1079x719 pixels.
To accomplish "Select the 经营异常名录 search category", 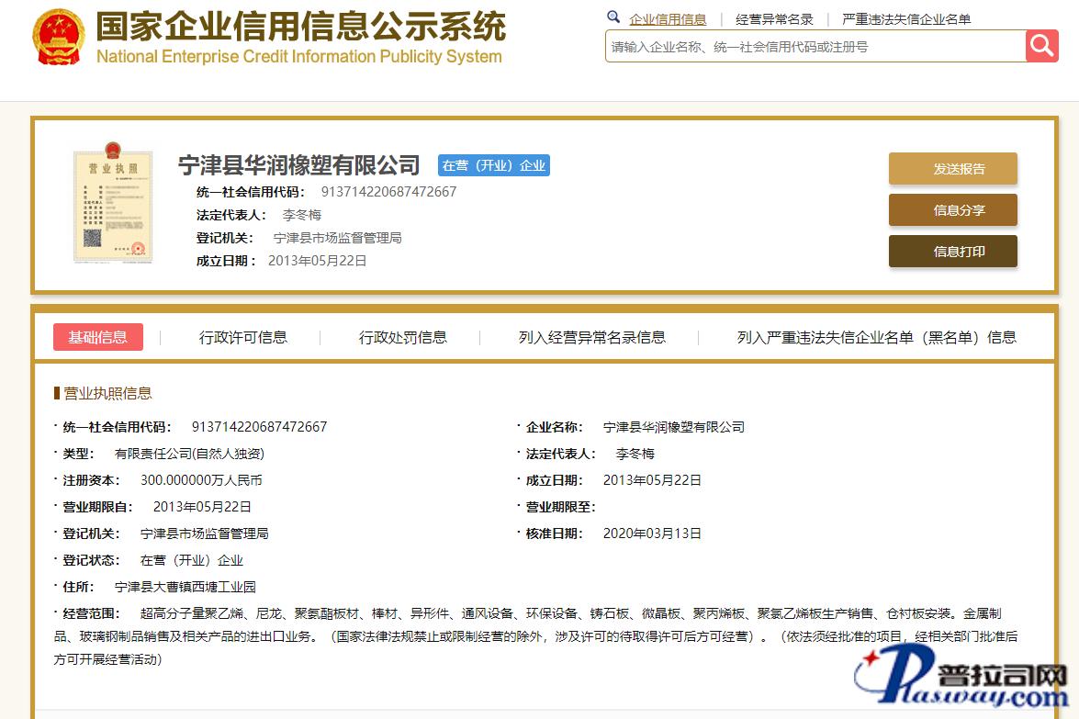I will pyautogui.click(x=774, y=19).
